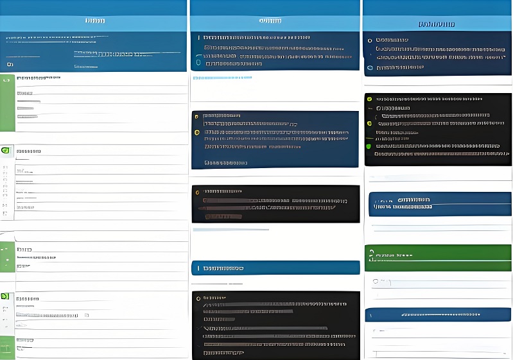Expand the bottom blue section bar in the right column

[438, 315]
